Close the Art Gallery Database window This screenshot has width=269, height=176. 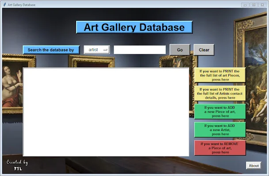click(x=262, y=5)
